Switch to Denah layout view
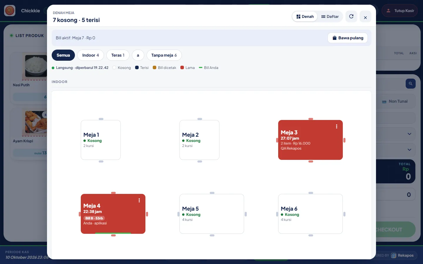The height and width of the screenshot is (264, 423). pos(305,16)
